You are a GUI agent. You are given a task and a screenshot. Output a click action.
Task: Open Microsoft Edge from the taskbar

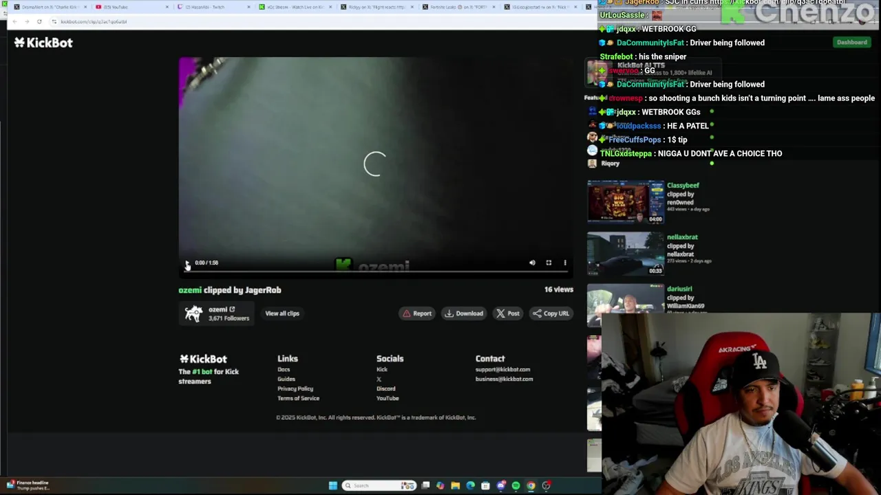click(471, 485)
